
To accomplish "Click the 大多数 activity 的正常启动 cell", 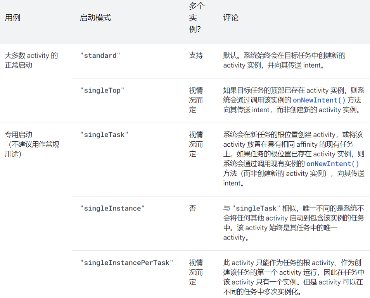I will pos(31,60).
